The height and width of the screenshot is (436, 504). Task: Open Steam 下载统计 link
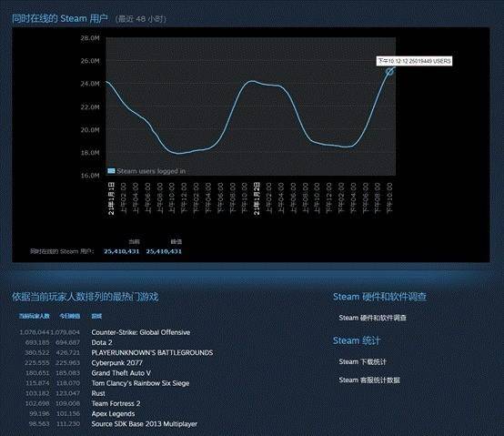pos(362,361)
